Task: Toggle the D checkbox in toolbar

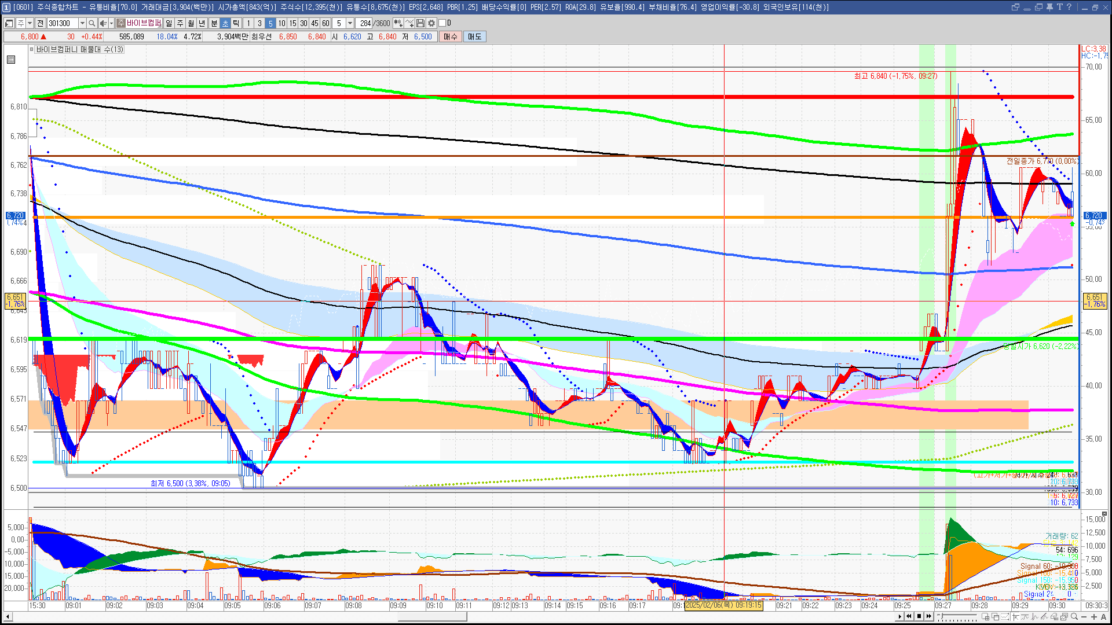Action: 442,23
